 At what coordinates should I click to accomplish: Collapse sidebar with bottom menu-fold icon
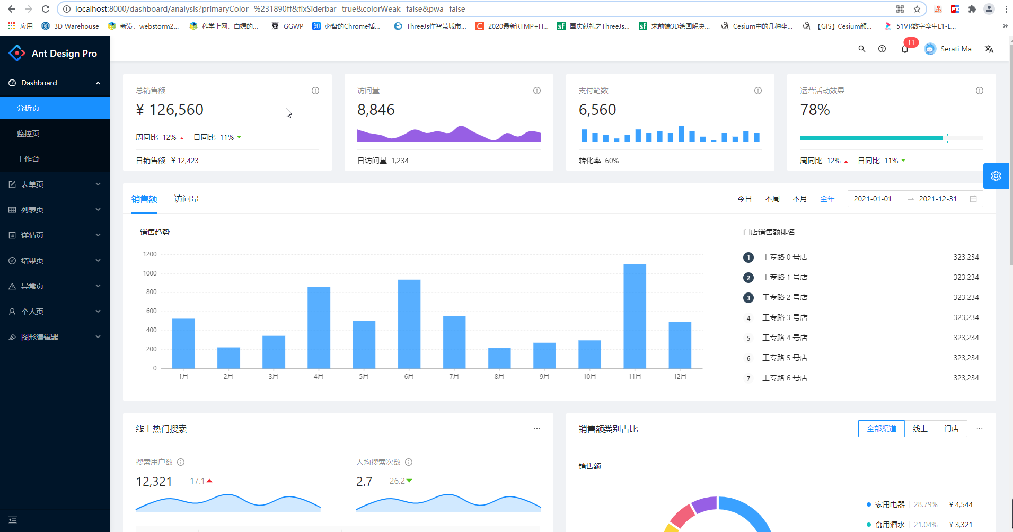click(x=13, y=520)
